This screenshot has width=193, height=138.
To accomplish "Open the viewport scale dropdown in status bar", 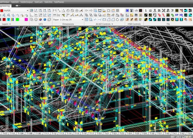I will 178,137.
